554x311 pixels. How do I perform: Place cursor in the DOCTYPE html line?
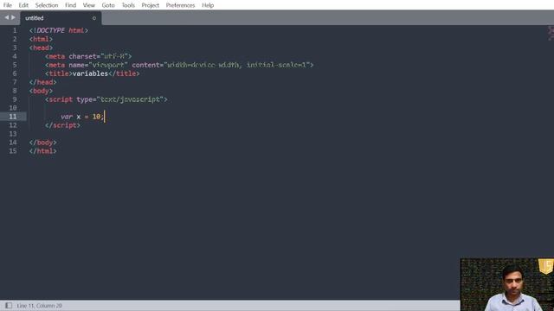(59, 31)
